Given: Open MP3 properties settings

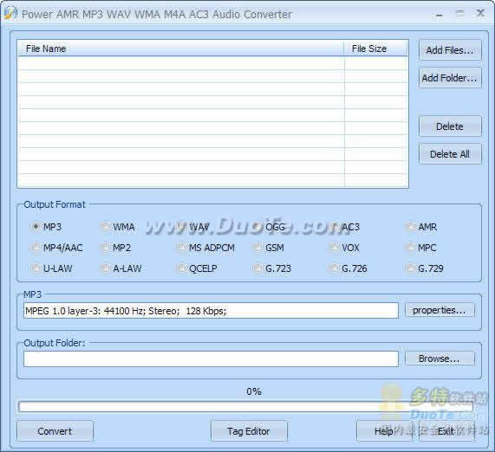Looking at the screenshot, I should click(x=440, y=310).
